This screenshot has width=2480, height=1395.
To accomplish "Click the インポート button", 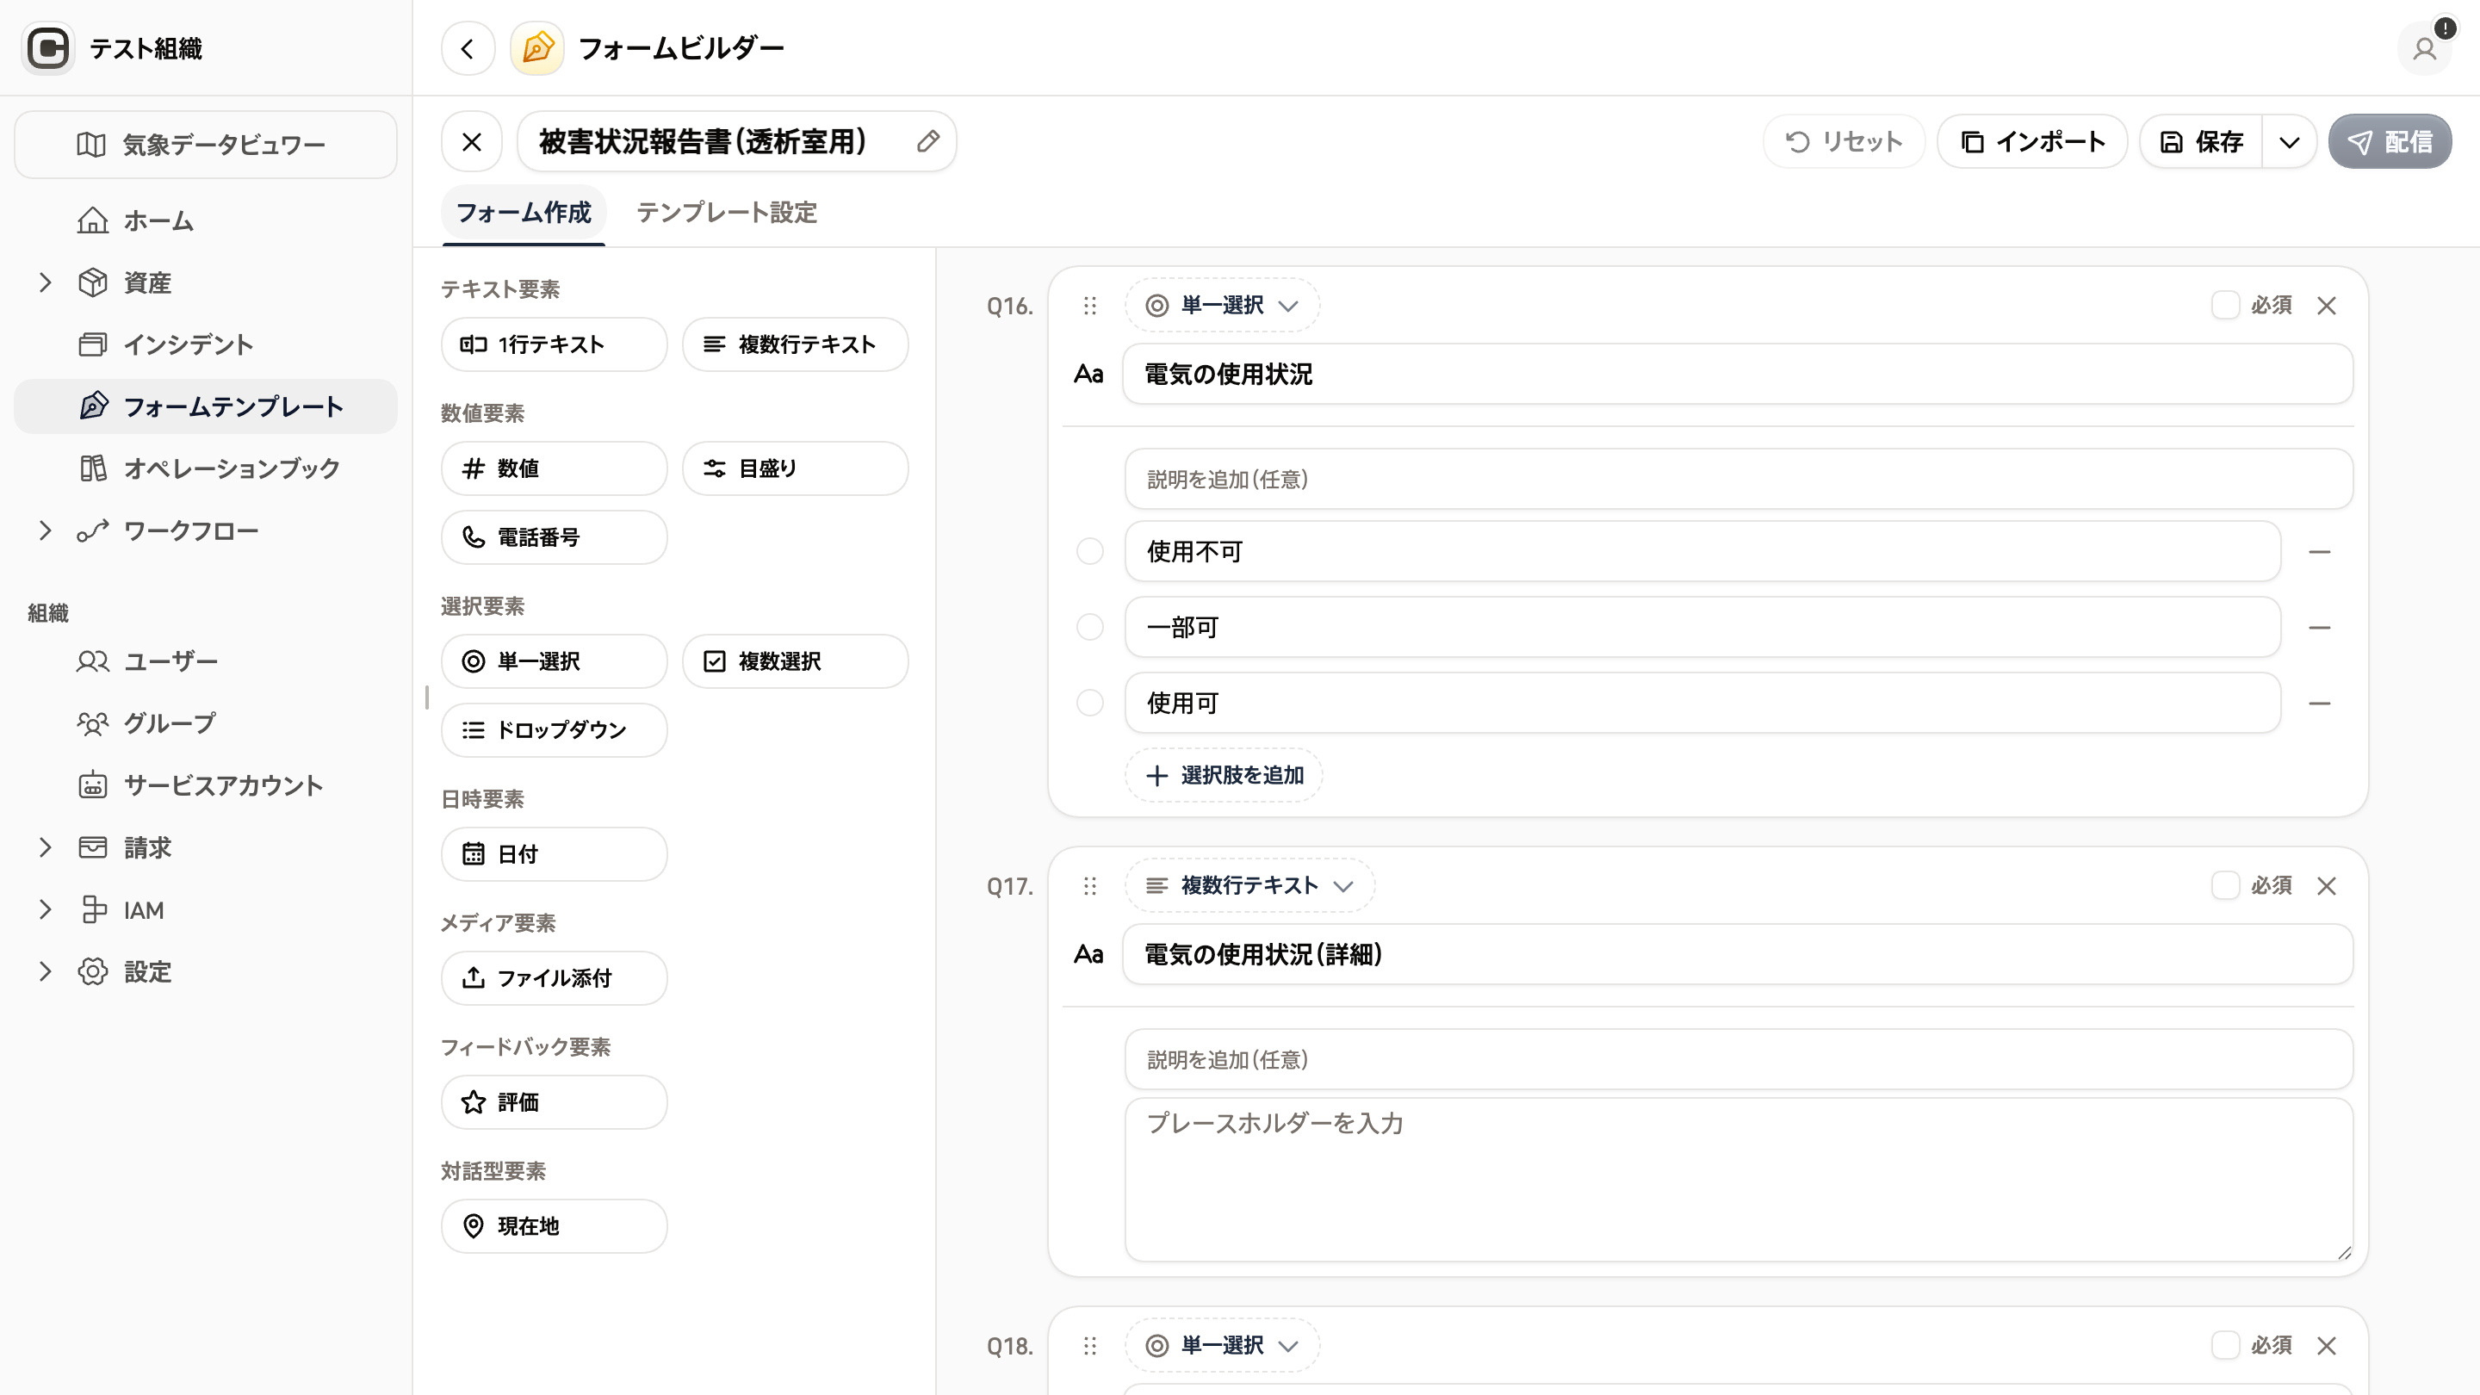I will point(2032,142).
